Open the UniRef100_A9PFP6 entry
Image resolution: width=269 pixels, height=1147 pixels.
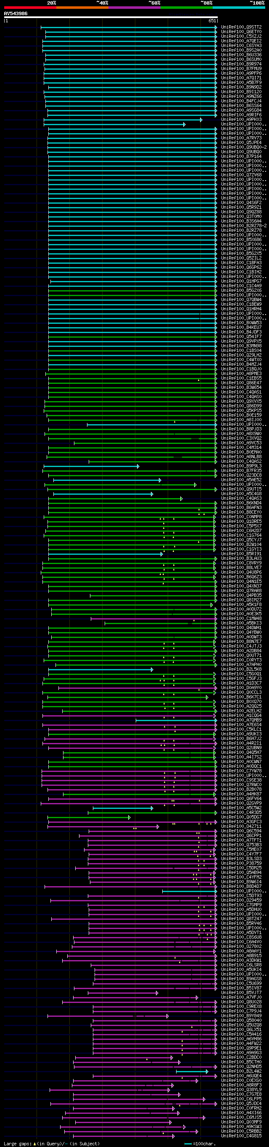pyautogui.click(x=241, y=73)
